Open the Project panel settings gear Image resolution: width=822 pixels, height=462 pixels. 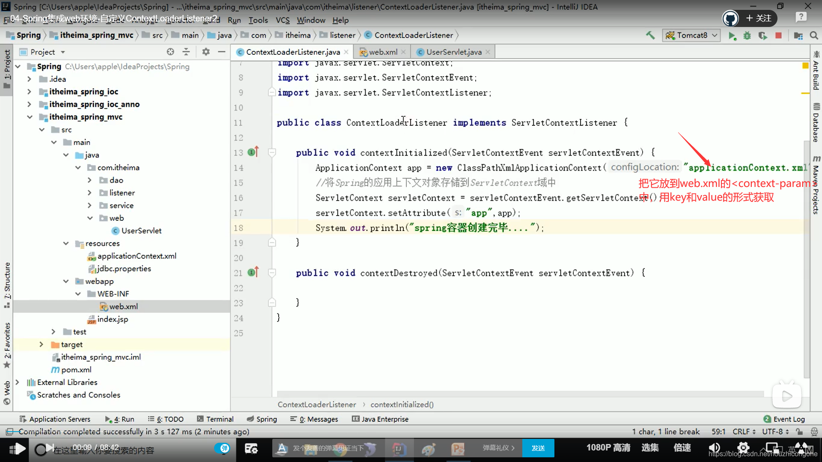click(206, 52)
